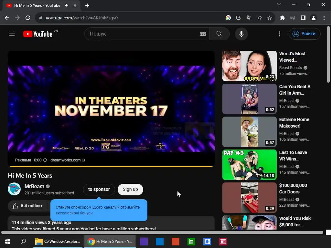Open the Windows Start menu
Image resolution: width=331 pixels, height=248 pixels.
point(8,242)
